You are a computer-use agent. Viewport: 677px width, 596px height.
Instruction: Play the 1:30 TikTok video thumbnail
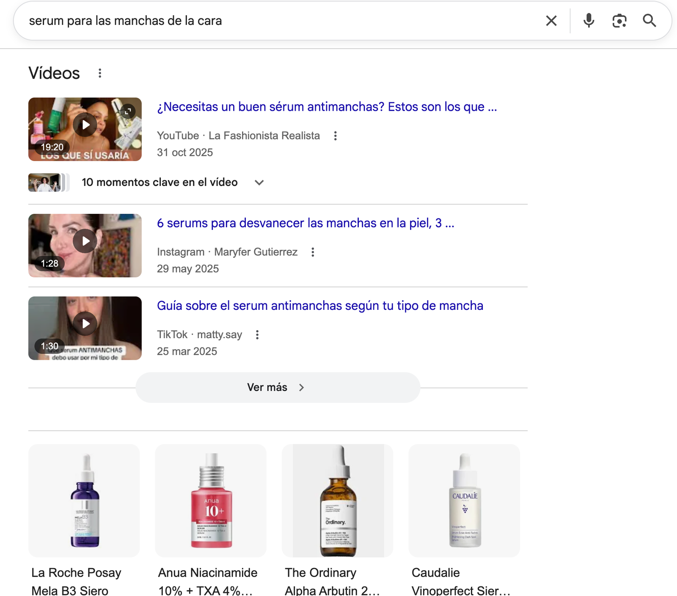85,324
